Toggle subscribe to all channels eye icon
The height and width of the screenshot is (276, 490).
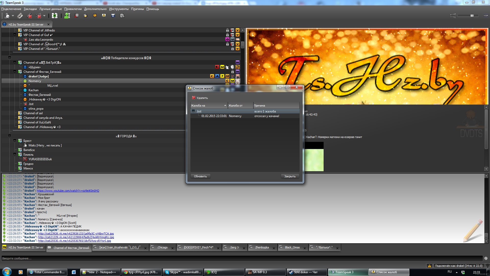[55, 16]
